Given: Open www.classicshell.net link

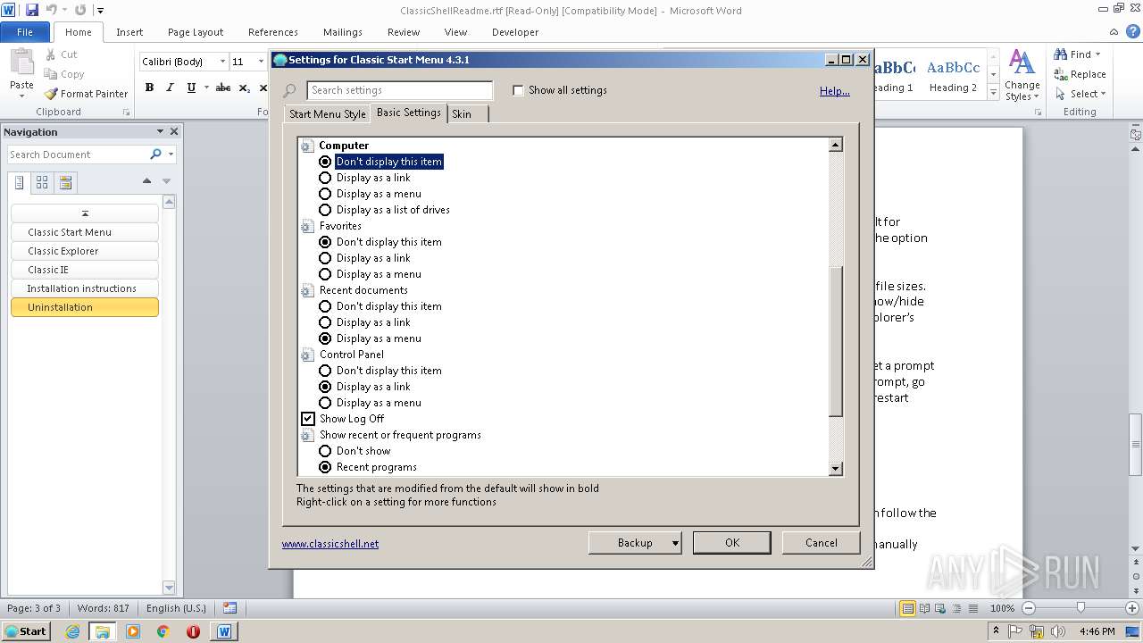Looking at the screenshot, I should (x=330, y=544).
